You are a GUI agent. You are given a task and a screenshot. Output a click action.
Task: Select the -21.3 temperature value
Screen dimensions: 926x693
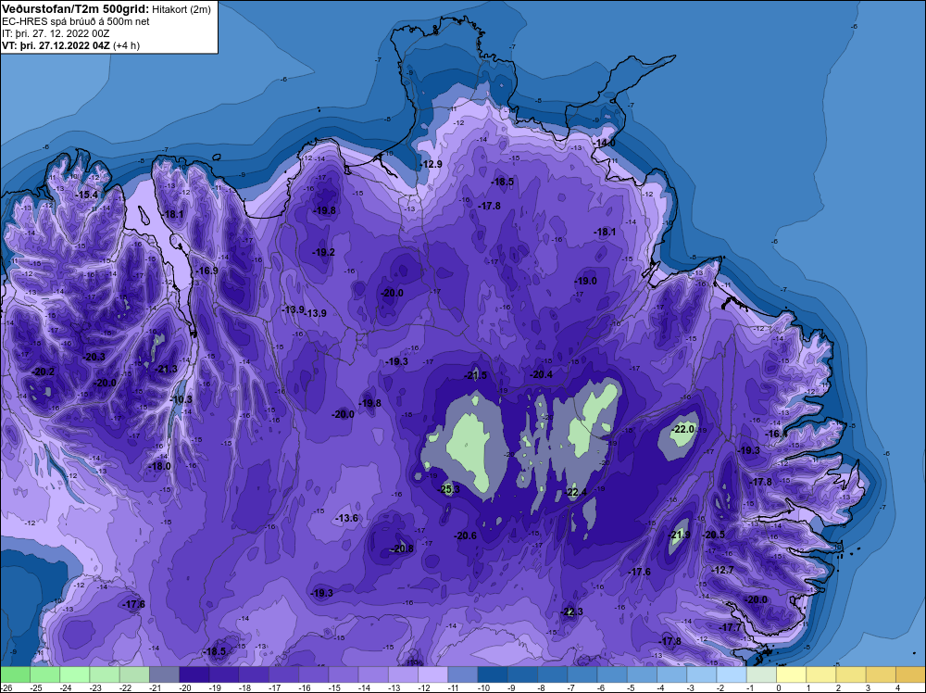[x=167, y=369]
